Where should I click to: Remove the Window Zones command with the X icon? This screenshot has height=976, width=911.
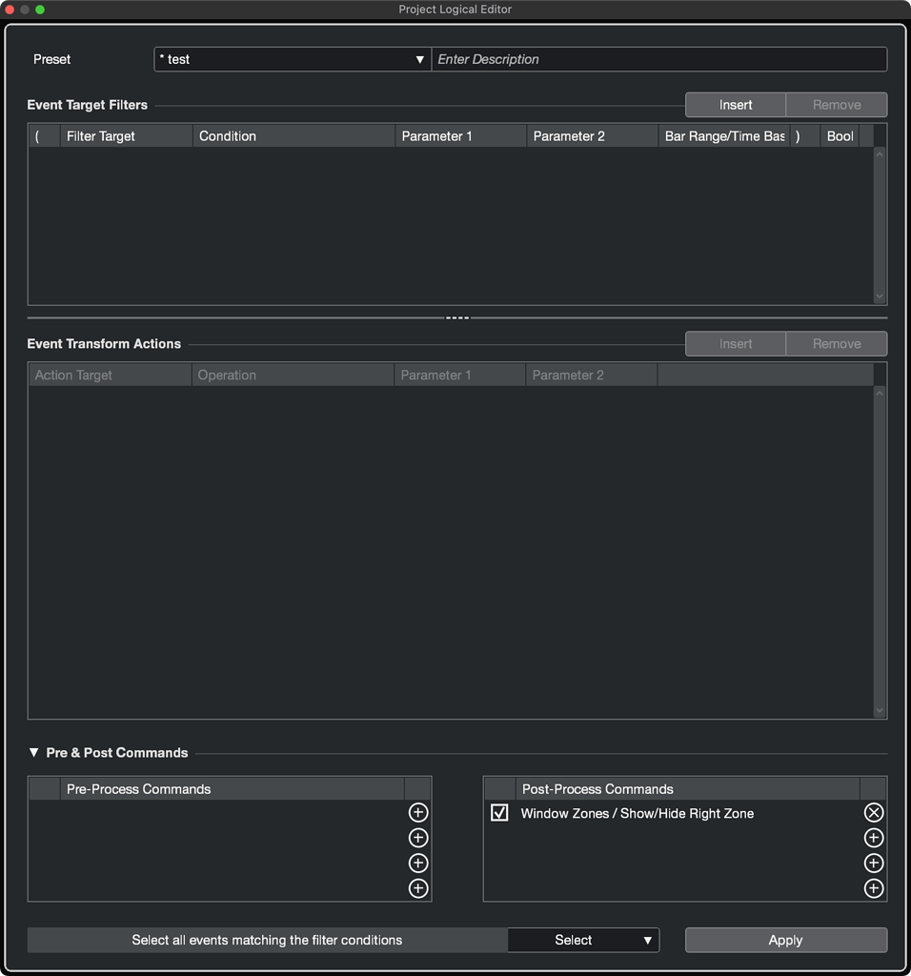873,812
